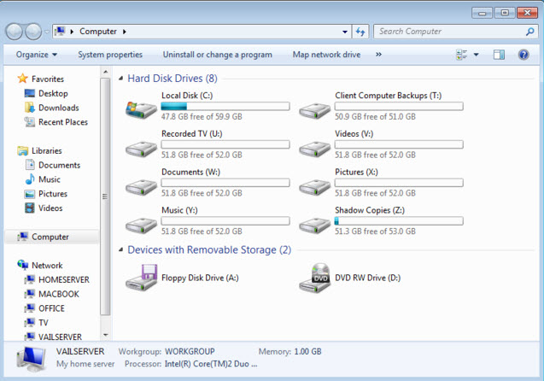The height and width of the screenshot is (381, 544).
Task: Open the Organize dropdown menu
Action: pyautogui.click(x=37, y=55)
